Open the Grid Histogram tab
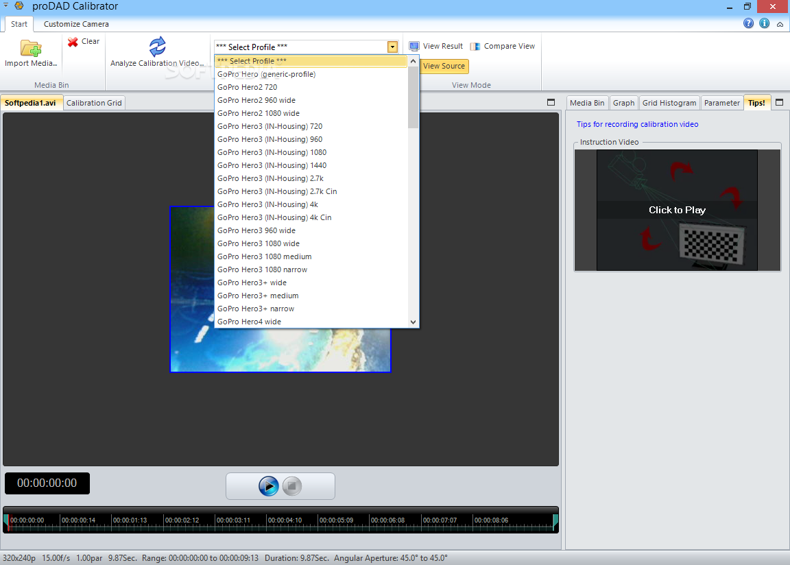Screen dimensions: 790x565 coord(669,103)
